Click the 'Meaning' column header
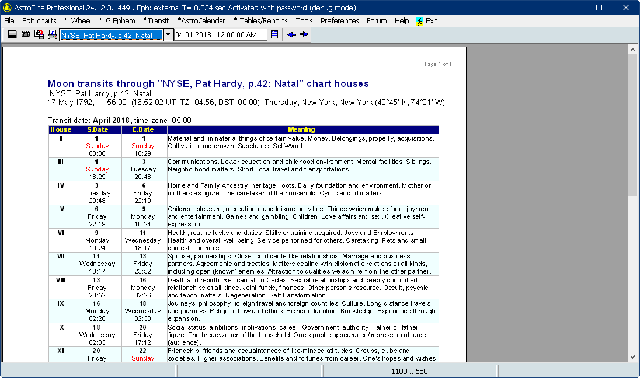 [302, 129]
